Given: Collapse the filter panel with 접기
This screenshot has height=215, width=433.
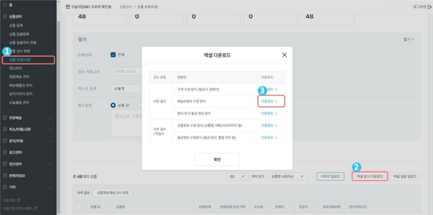Looking at the screenshot, I should click(409, 39).
